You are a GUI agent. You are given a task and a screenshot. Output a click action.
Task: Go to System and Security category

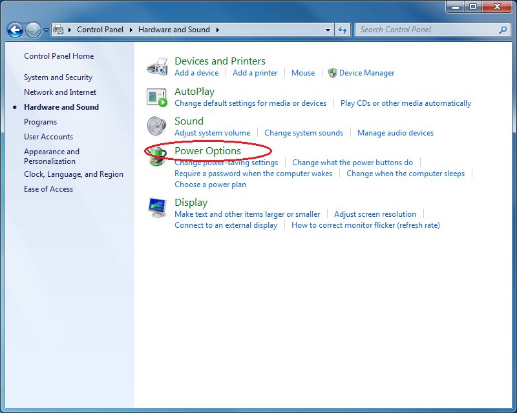coord(58,77)
